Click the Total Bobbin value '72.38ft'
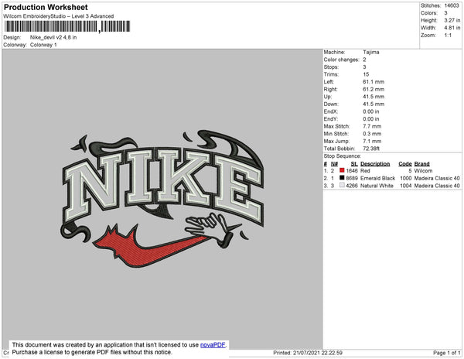 click(371, 149)
